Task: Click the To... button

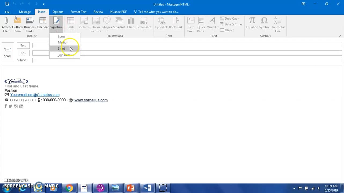Action: click(23, 46)
